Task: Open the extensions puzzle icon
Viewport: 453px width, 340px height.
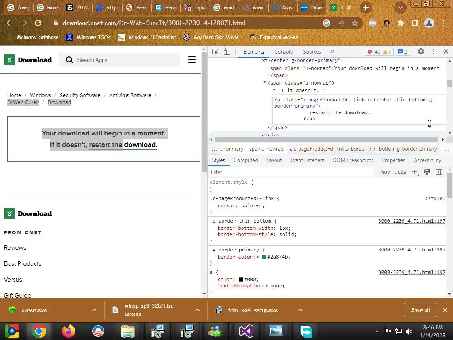Action: pyautogui.click(x=400, y=23)
